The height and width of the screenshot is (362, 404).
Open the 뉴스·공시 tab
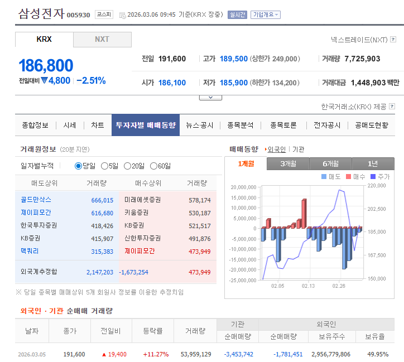[200, 126]
